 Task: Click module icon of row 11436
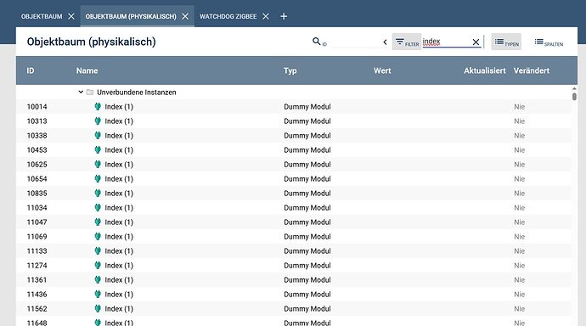[x=98, y=295]
